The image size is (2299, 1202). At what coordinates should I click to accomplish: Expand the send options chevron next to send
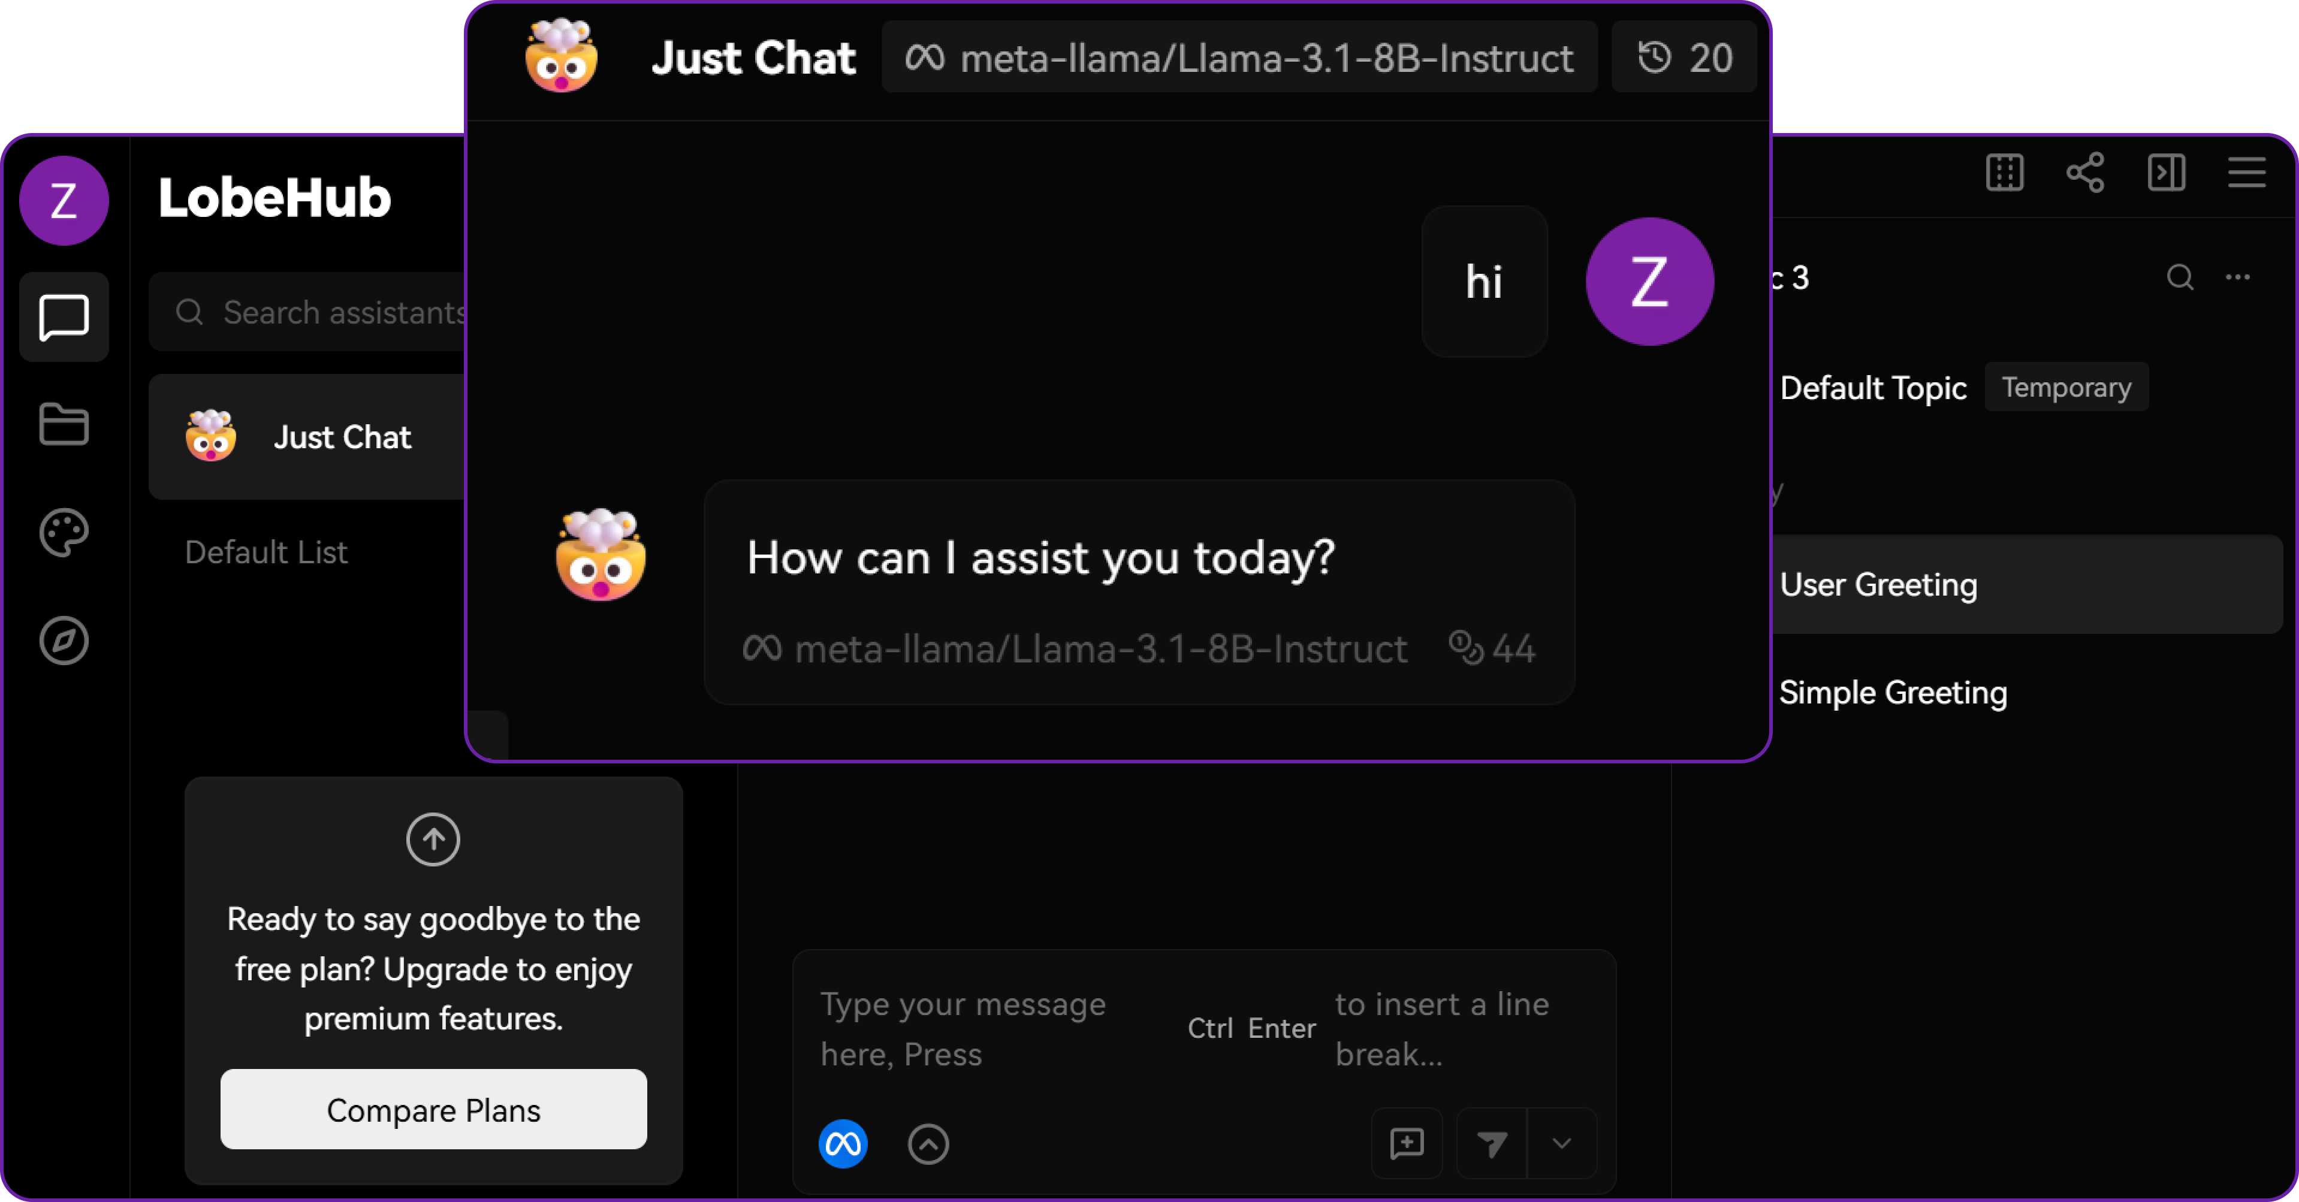(x=1560, y=1145)
